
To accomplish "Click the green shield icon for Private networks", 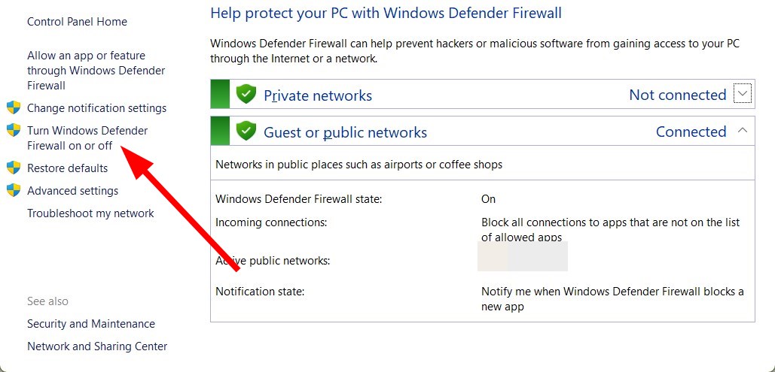I will pos(246,95).
